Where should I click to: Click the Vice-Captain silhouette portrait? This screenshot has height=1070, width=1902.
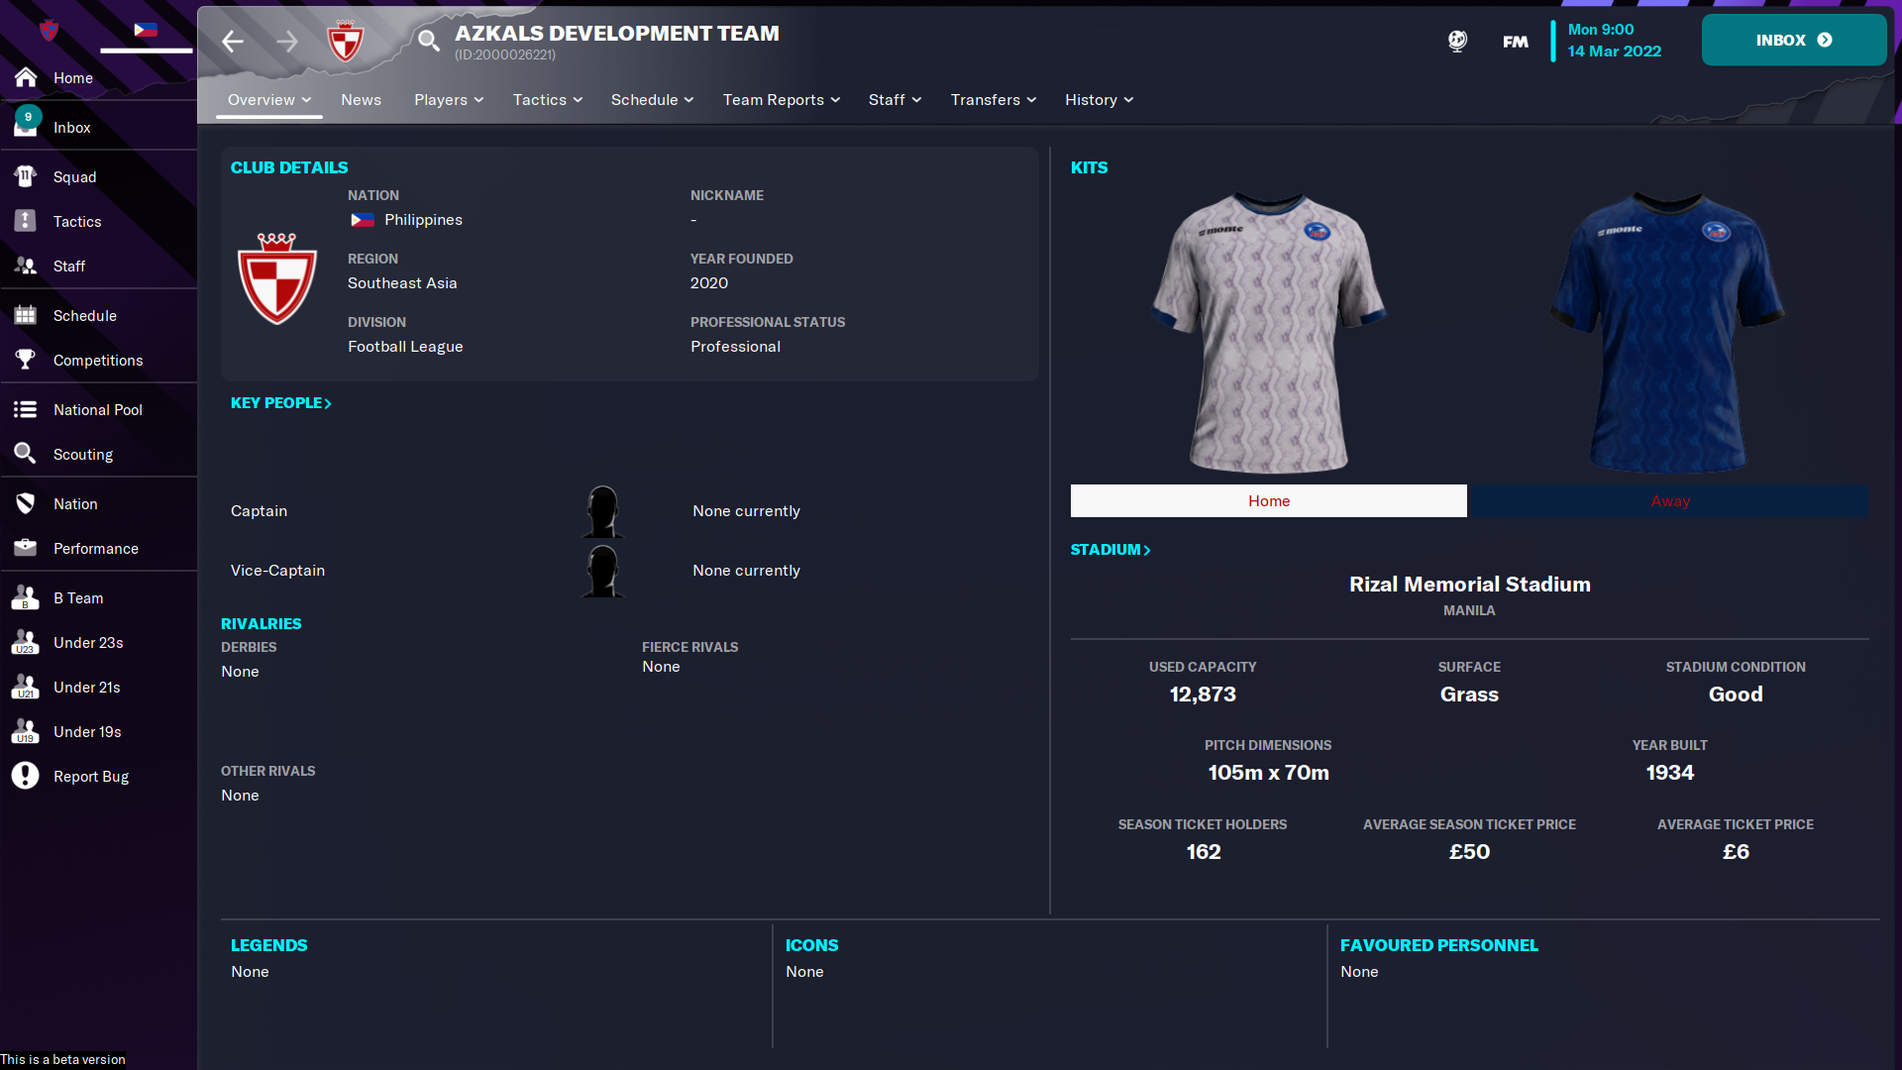(602, 571)
